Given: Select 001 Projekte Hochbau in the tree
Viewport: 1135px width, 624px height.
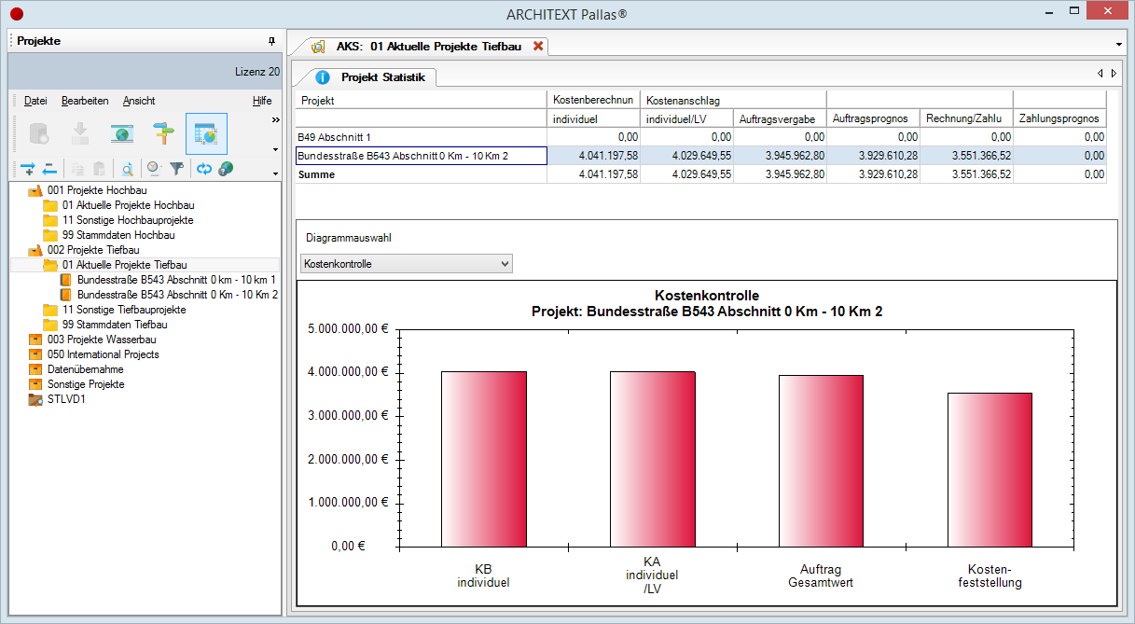Looking at the screenshot, I should click(97, 190).
